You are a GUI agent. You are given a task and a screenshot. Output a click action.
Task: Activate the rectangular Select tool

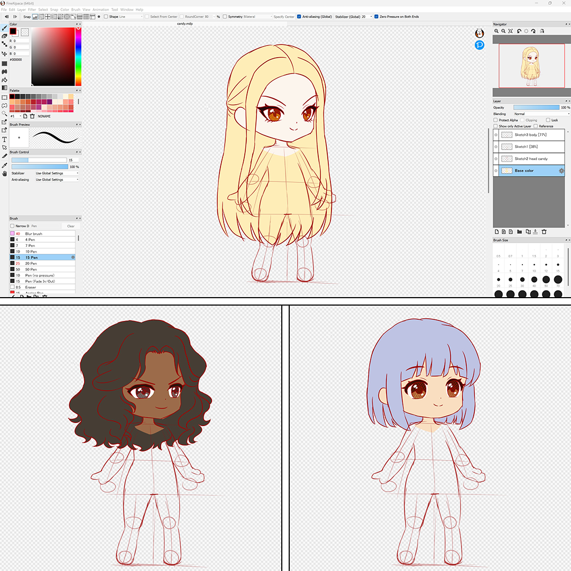point(4,98)
